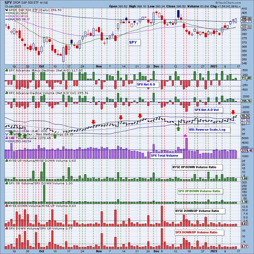
Task: Click the SPX Net A-D label box
Action: coord(148,84)
